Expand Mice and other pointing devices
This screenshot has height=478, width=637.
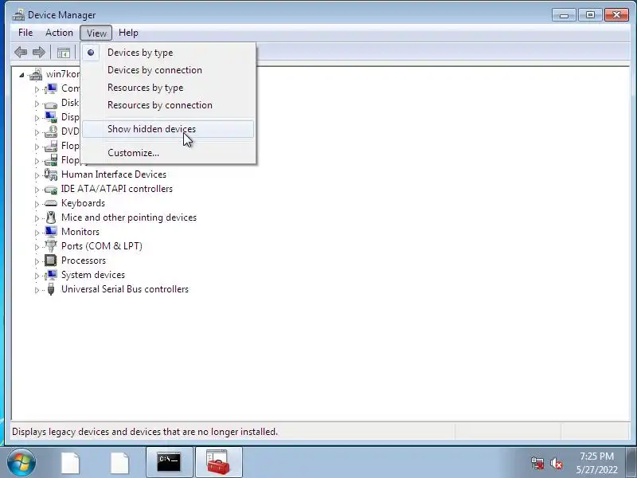click(x=37, y=218)
